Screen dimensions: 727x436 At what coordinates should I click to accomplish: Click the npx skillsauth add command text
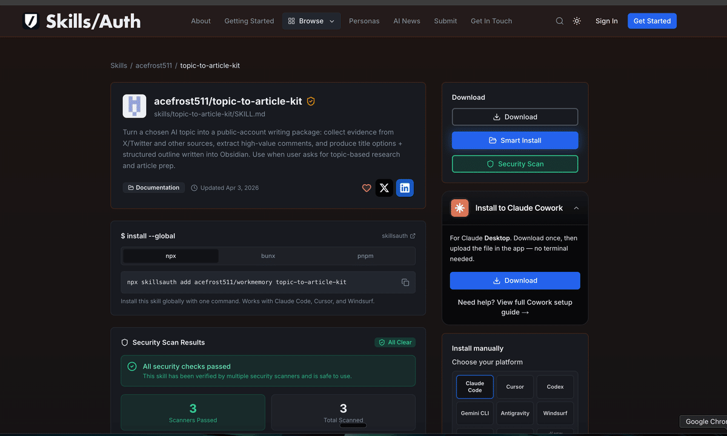pos(237,282)
